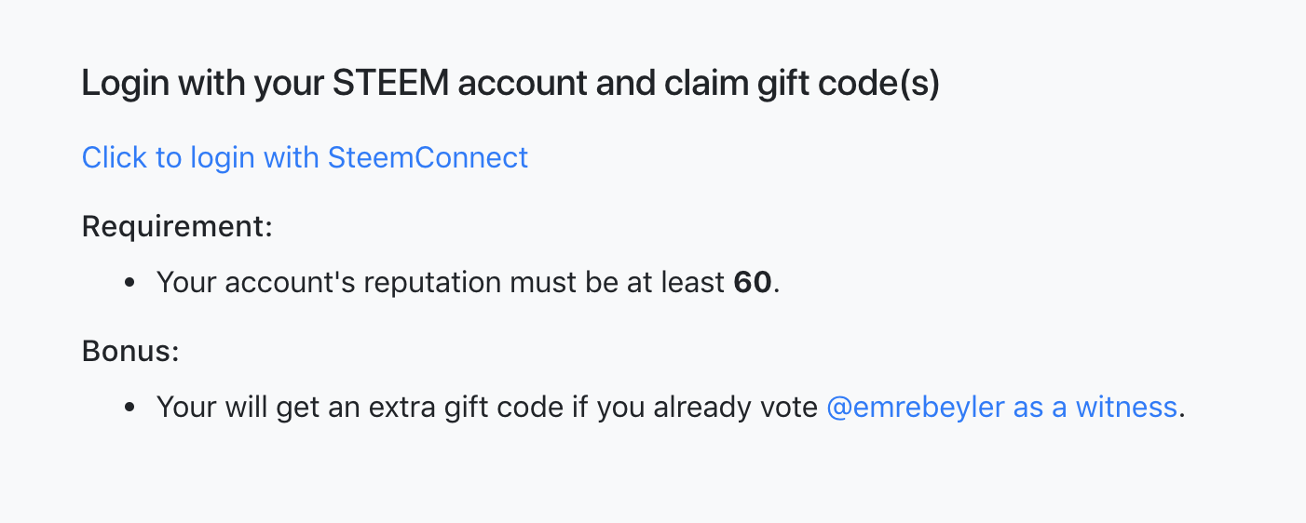Click "at least" in the requirement line
The width and height of the screenshot is (1306, 523).
682,282
